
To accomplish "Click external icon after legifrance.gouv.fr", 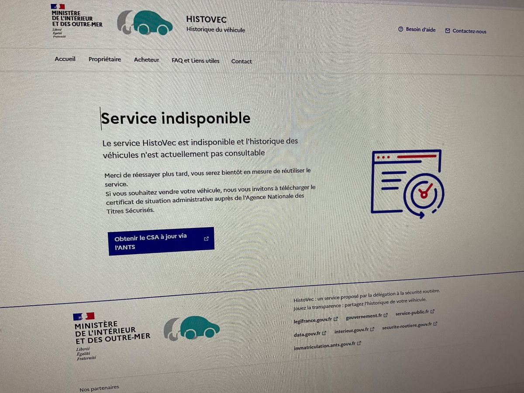I will [336, 319].
